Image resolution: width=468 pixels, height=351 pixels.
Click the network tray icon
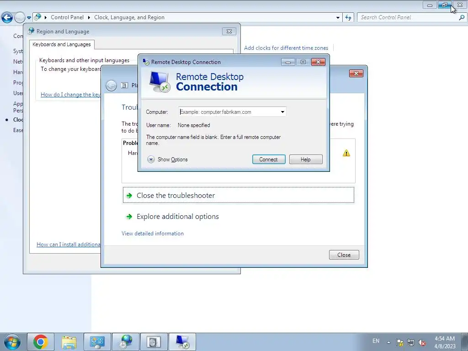pos(411,342)
